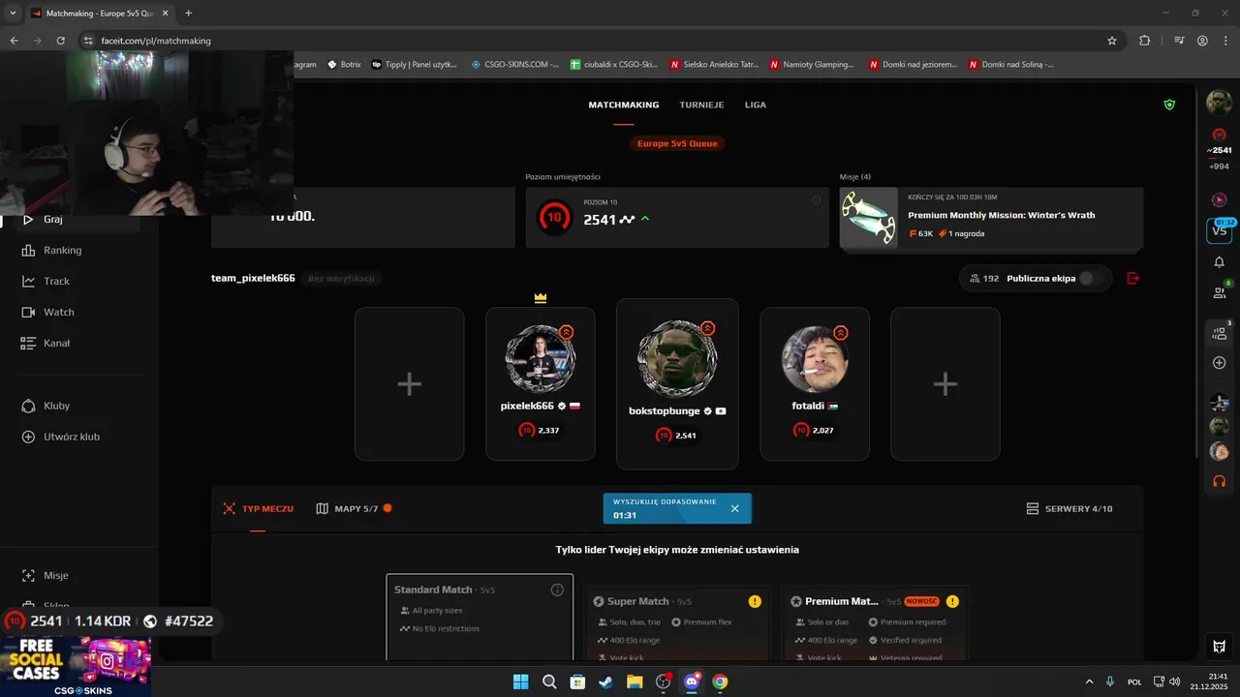1240x697 pixels.
Task: Open TYP MECZU tab
Action: (x=258, y=508)
